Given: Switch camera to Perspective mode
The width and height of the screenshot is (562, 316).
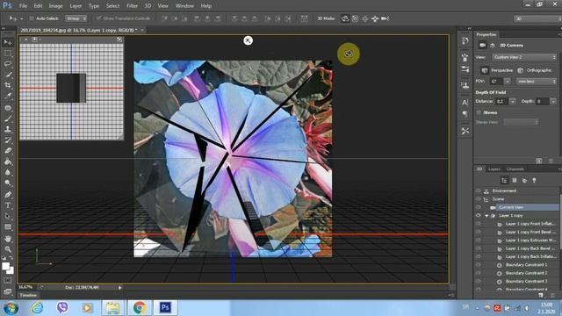Looking at the screenshot, I should point(485,70).
